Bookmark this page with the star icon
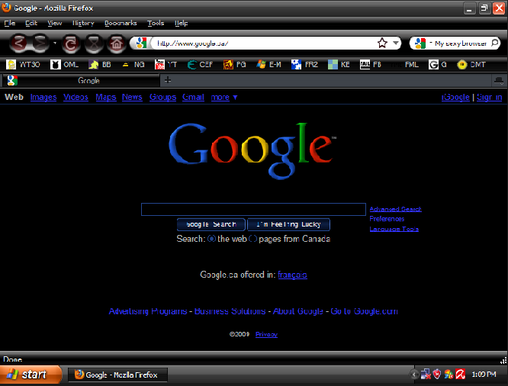This screenshot has width=508, height=386. (382, 43)
